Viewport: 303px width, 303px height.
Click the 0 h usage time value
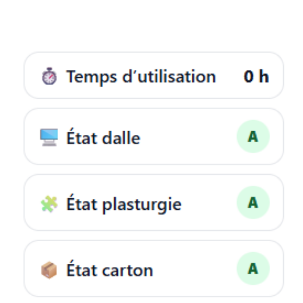(256, 77)
